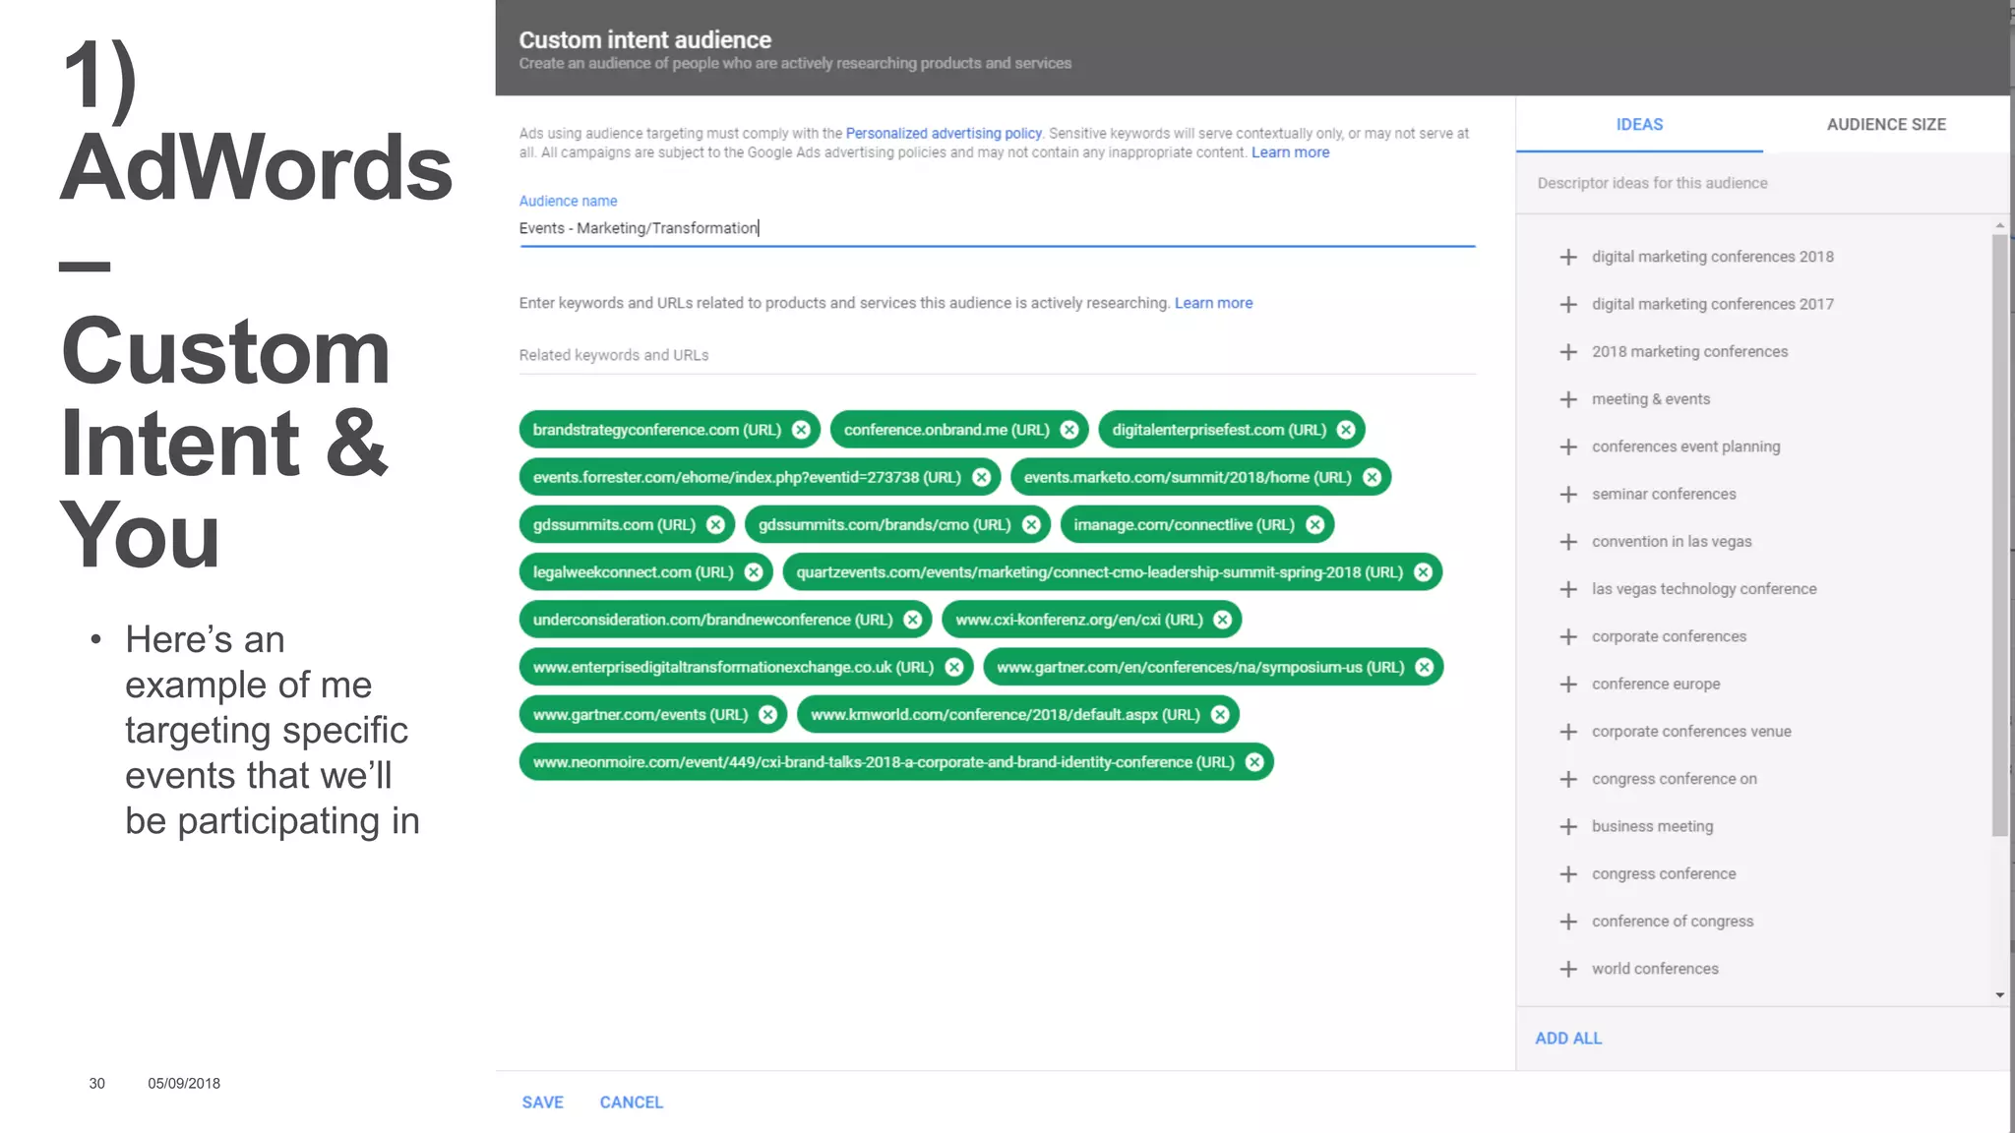Viewport: 2015px width, 1133px height.
Task: Add 'corporate conferences venue' plus icon
Action: coord(1568,732)
